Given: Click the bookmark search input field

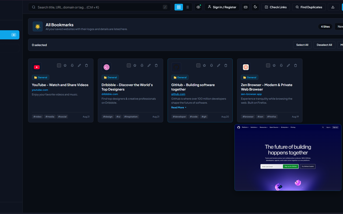Looking at the screenshot, I should point(99,7).
